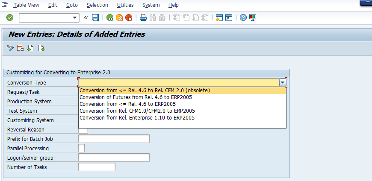Click the Find Next binoculars icon
This screenshot has width=372, height=181.
pyautogui.click(x=162, y=18)
